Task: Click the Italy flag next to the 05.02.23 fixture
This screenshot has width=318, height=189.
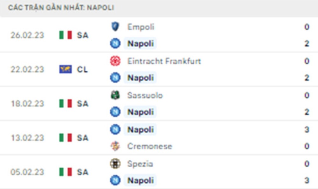Action: 65,172
